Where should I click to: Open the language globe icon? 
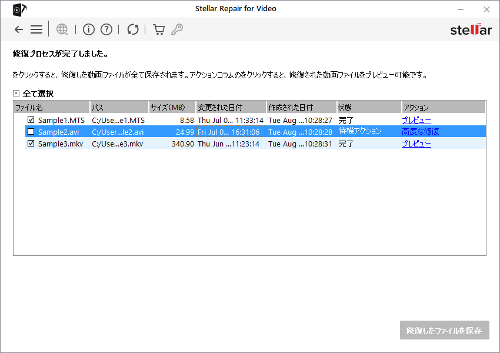coord(62,29)
